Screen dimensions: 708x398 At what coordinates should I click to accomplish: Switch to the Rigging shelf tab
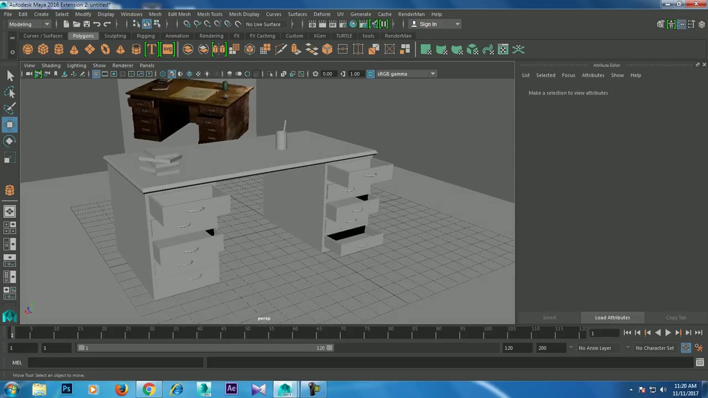145,36
